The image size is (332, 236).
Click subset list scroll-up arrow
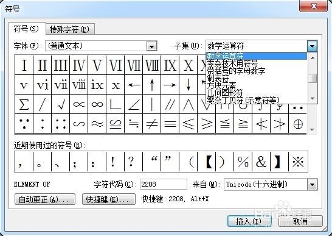click(x=313, y=57)
